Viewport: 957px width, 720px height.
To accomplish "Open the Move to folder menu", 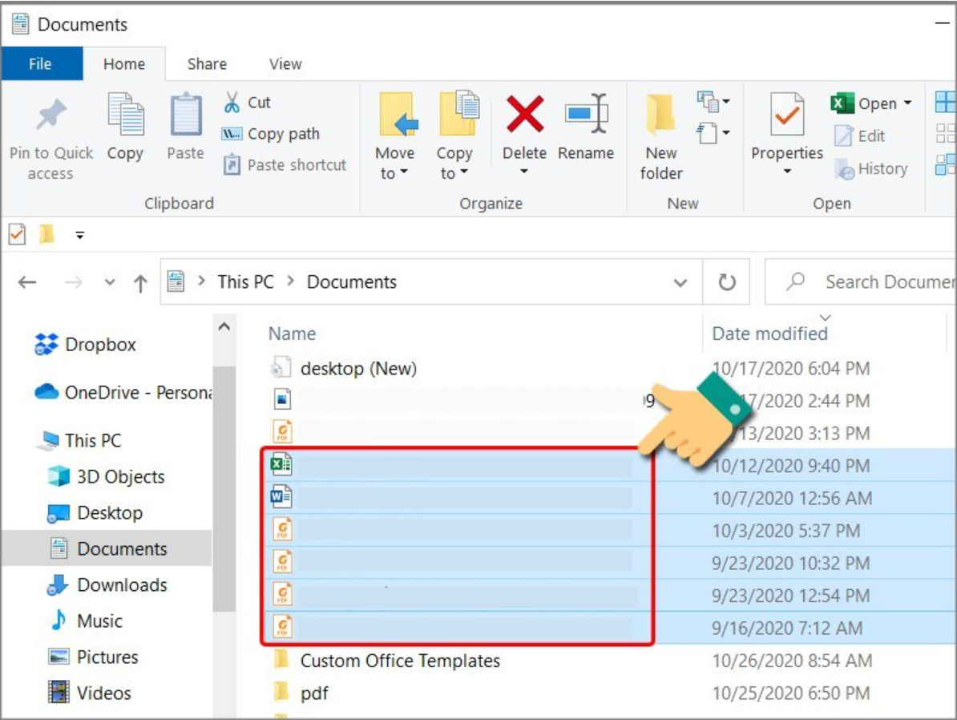I will (394, 137).
